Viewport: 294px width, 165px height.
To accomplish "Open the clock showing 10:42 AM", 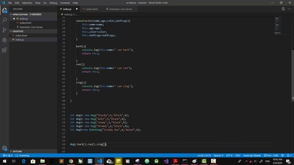I will point(277,161).
